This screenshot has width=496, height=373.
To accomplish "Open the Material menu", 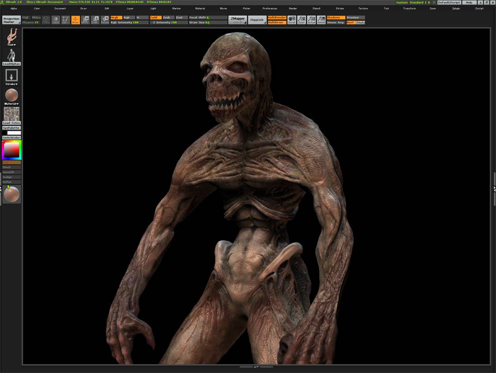I will (200, 9).
